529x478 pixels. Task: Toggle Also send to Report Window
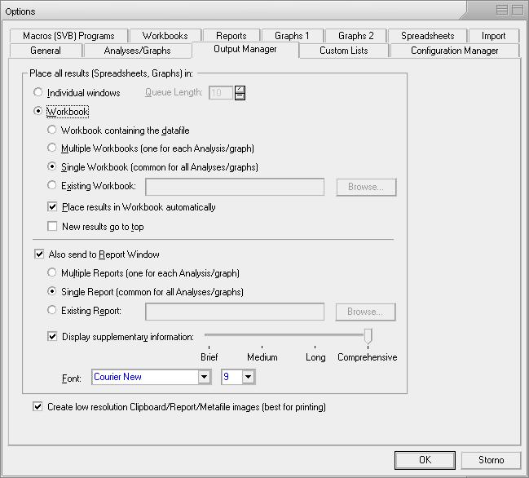39,254
